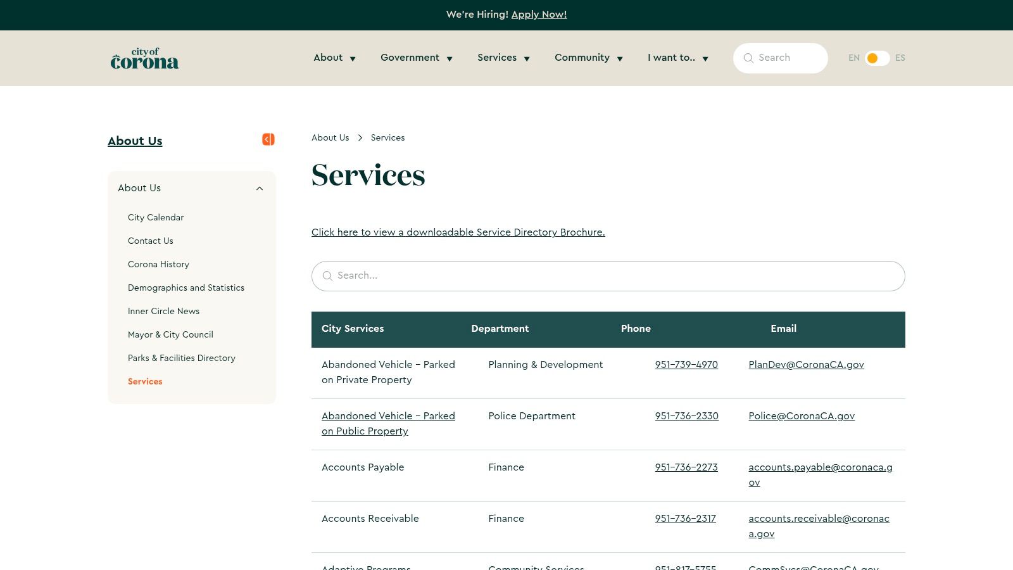The width and height of the screenshot is (1013, 570).
Task: Open Parks & Facilities Directory sidebar link
Action: [x=182, y=358]
